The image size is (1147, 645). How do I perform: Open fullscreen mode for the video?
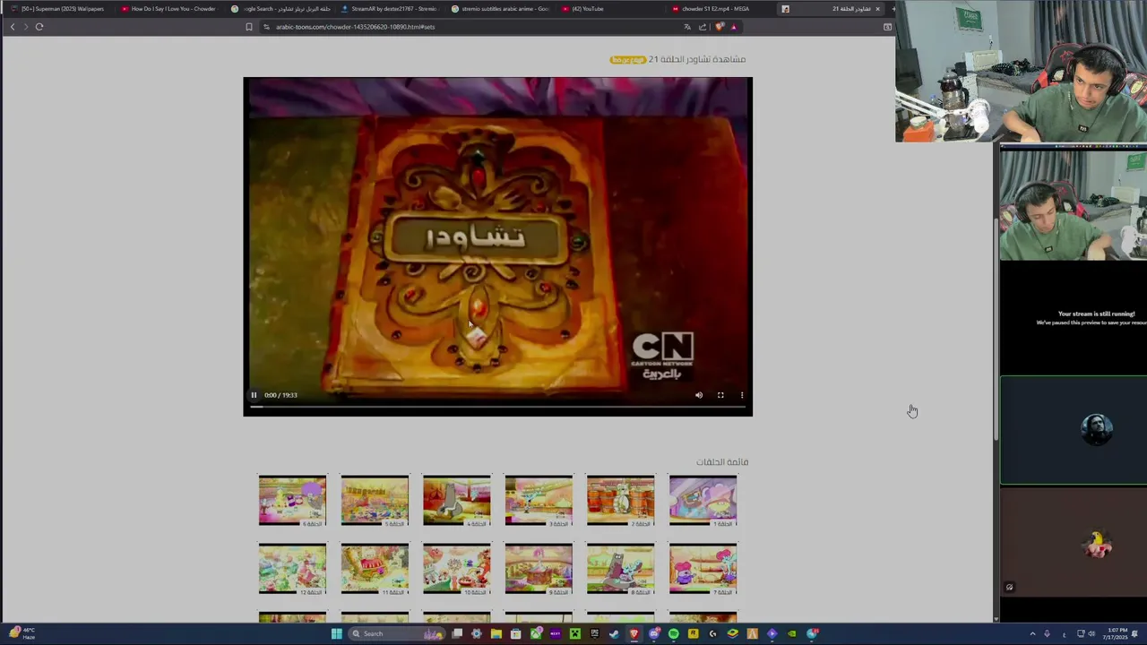pos(720,395)
